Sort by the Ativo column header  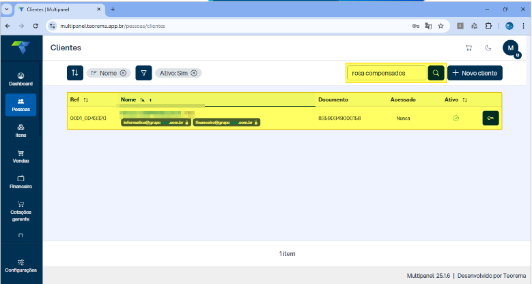[x=456, y=99]
